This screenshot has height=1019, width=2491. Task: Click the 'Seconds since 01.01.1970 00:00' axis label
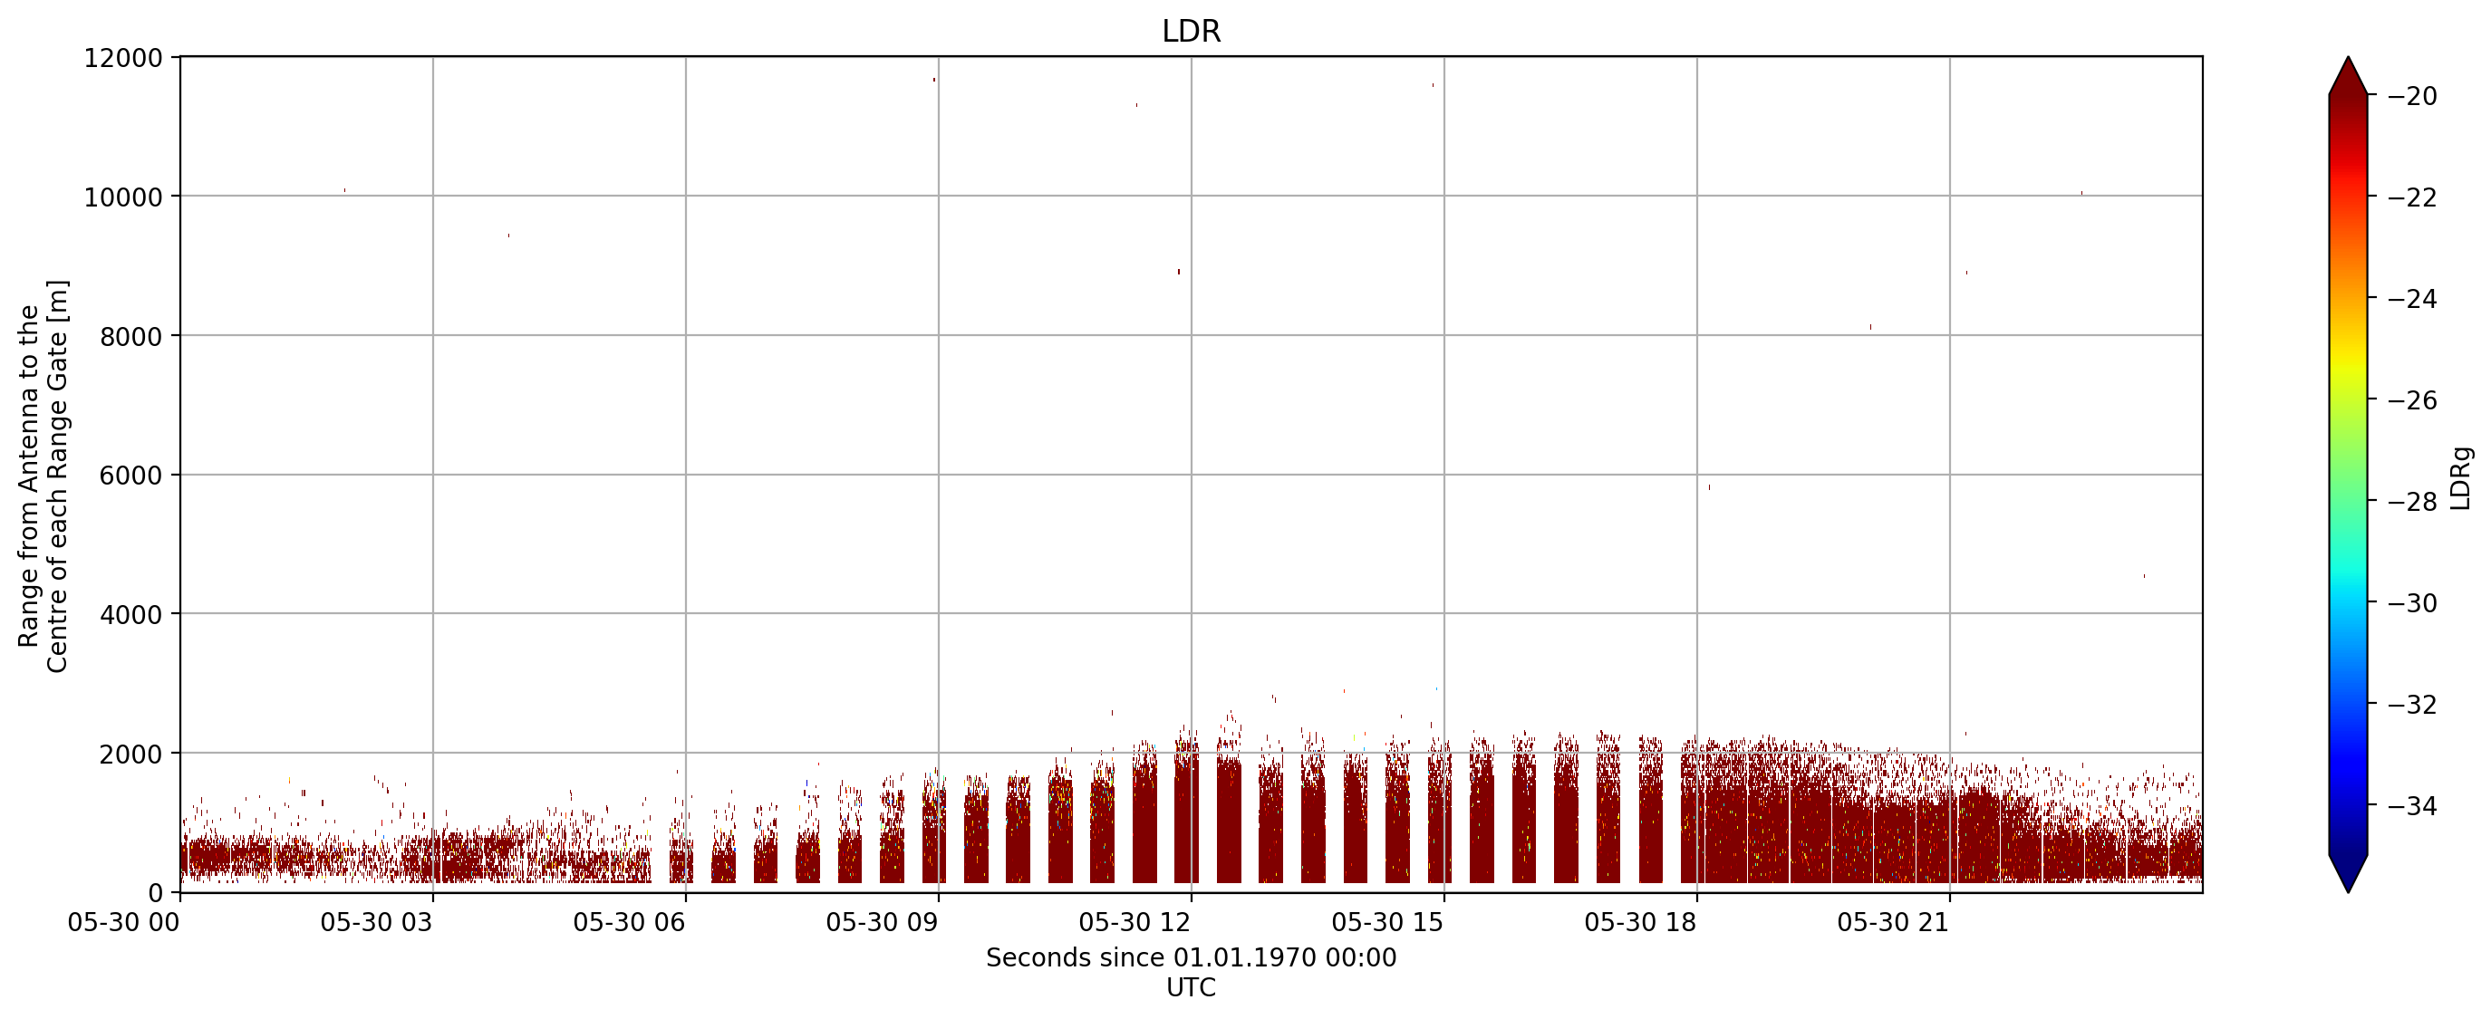tap(1192, 957)
